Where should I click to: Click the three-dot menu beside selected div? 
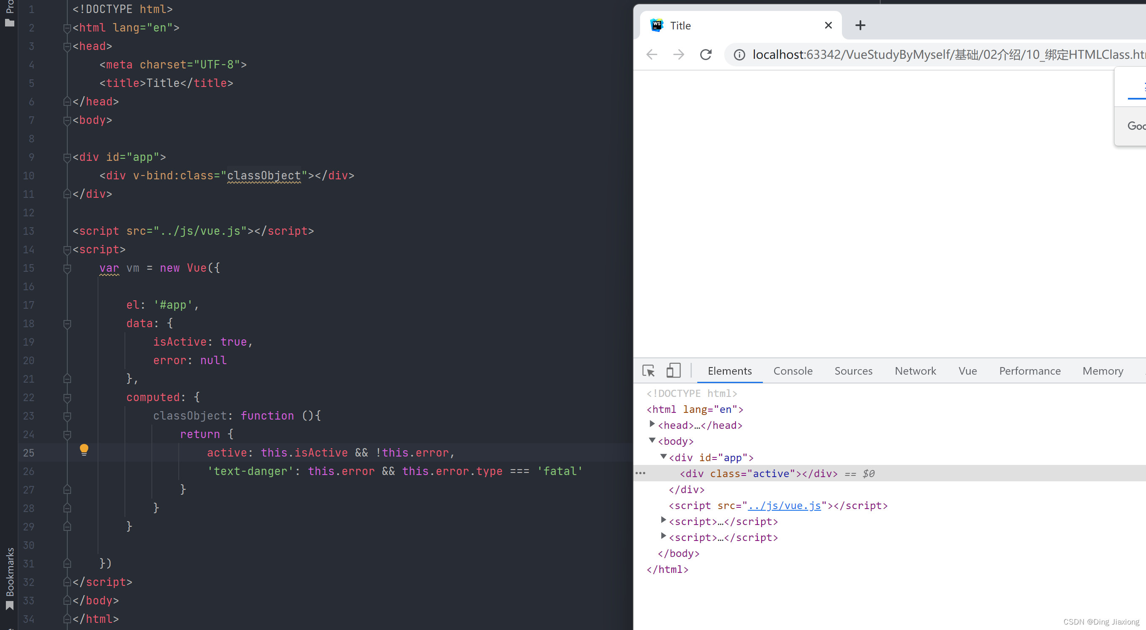pyautogui.click(x=640, y=473)
